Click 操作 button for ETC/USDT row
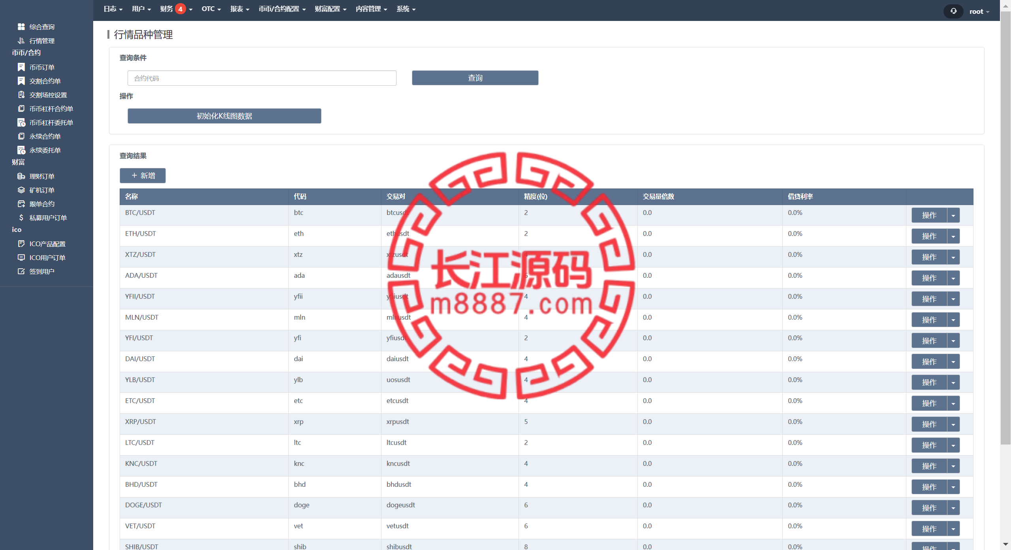The width and height of the screenshot is (1011, 550). tap(929, 403)
